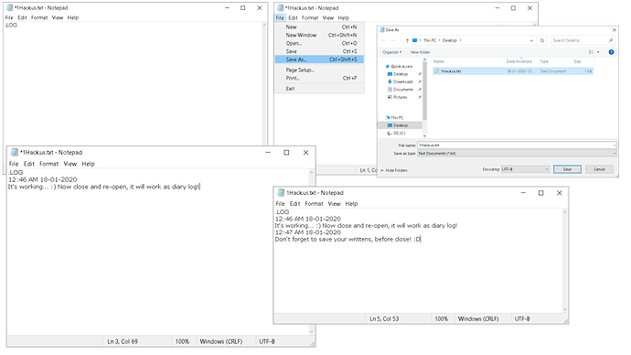This screenshot has height=355, width=631.
Task: Click the Search Desktop field
Action: click(579, 40)
